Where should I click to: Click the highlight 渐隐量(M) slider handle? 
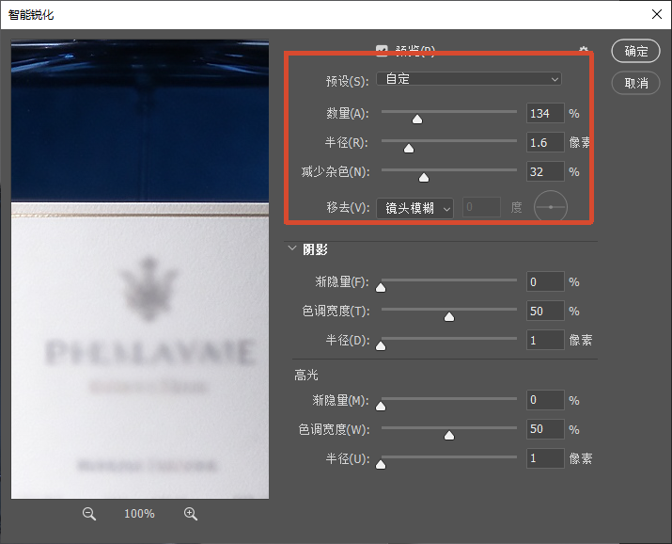(x=381, y=406)
